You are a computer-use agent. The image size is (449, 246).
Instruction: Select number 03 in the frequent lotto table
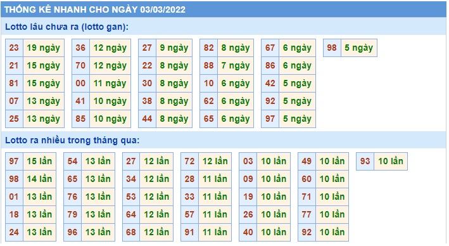(x=248, y=161)
